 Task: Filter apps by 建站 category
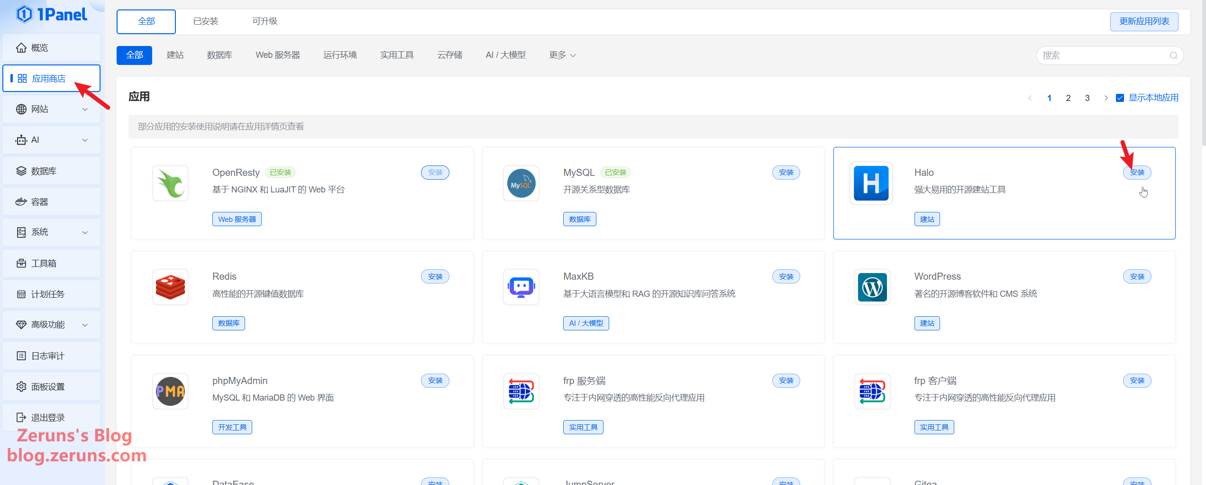tap(175, 55)
